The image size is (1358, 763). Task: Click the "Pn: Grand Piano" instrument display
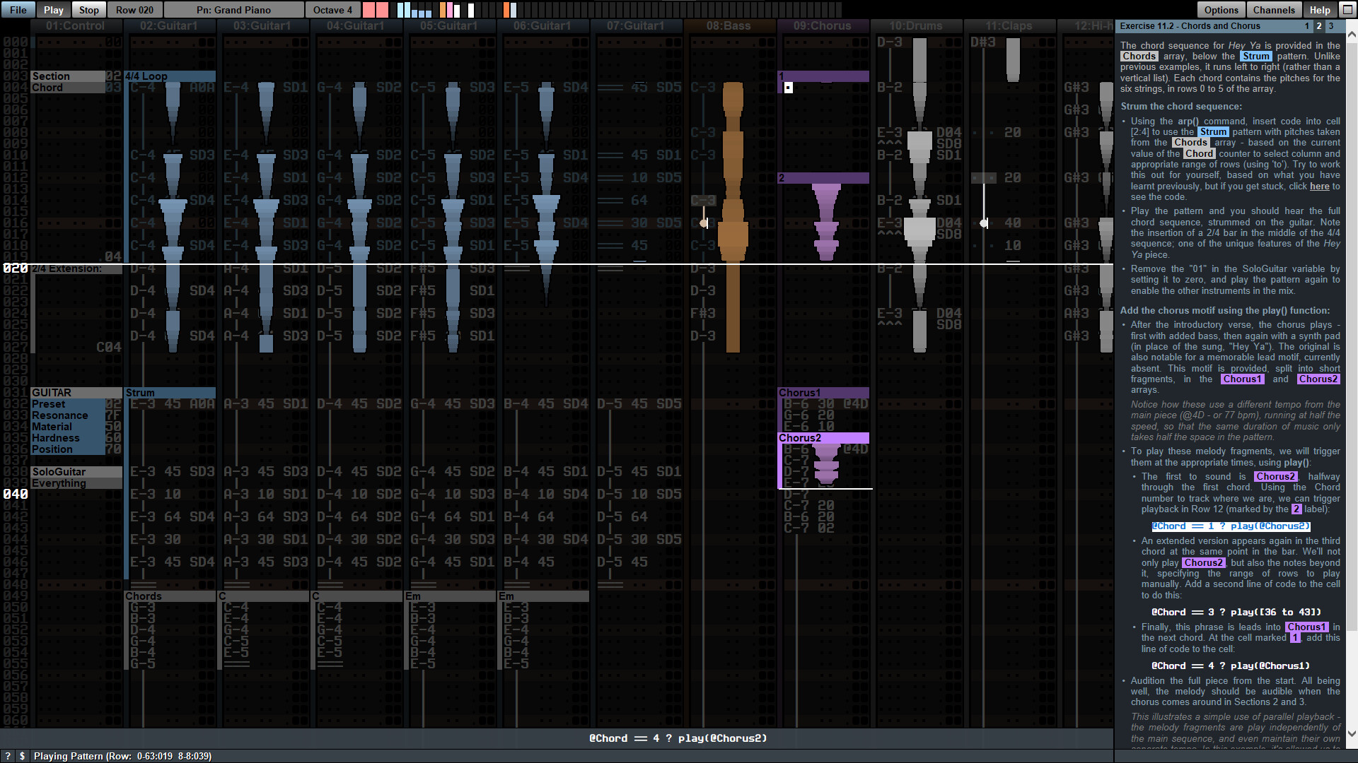tap(234, 9)
